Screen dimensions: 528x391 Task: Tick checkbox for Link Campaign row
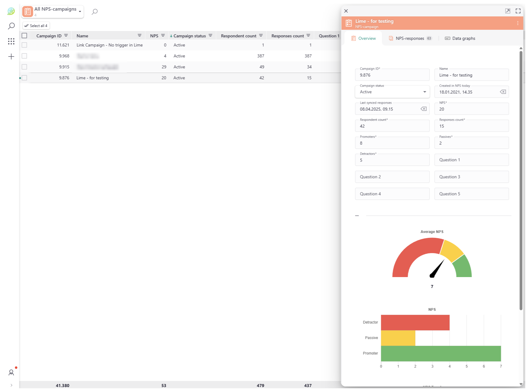click(24, 45)
